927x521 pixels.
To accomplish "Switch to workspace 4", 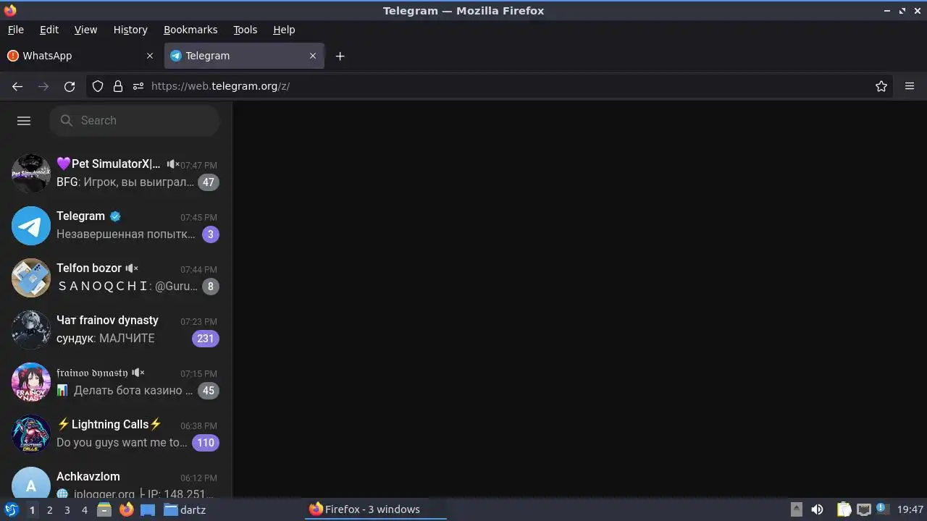I will coord(84,510).
